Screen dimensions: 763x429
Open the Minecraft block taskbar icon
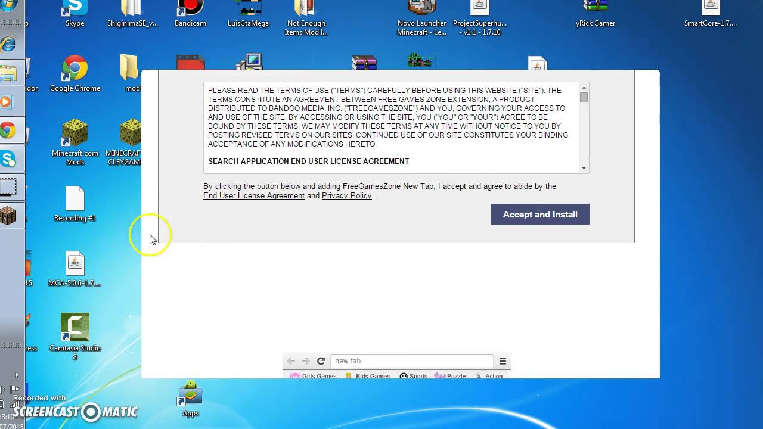[8, 216]
